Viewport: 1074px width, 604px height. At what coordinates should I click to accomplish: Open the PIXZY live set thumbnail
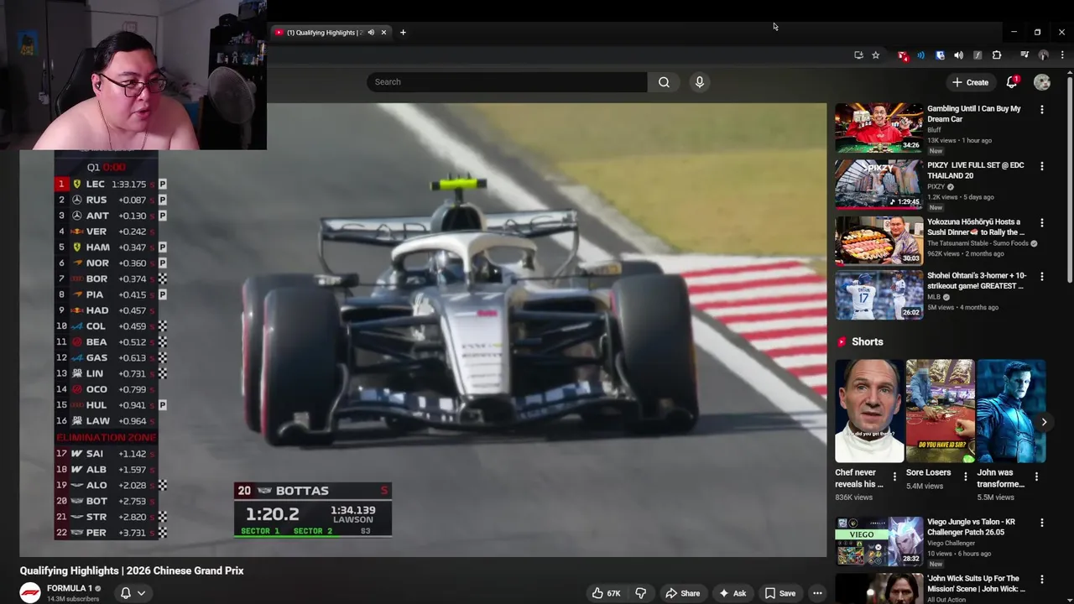(878, 185)
